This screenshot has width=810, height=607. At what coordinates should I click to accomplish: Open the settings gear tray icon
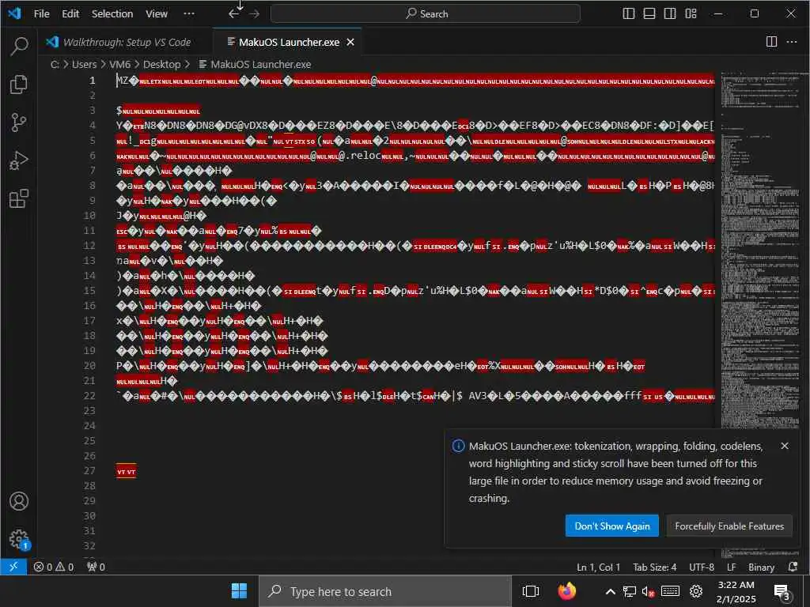point(696,591)
